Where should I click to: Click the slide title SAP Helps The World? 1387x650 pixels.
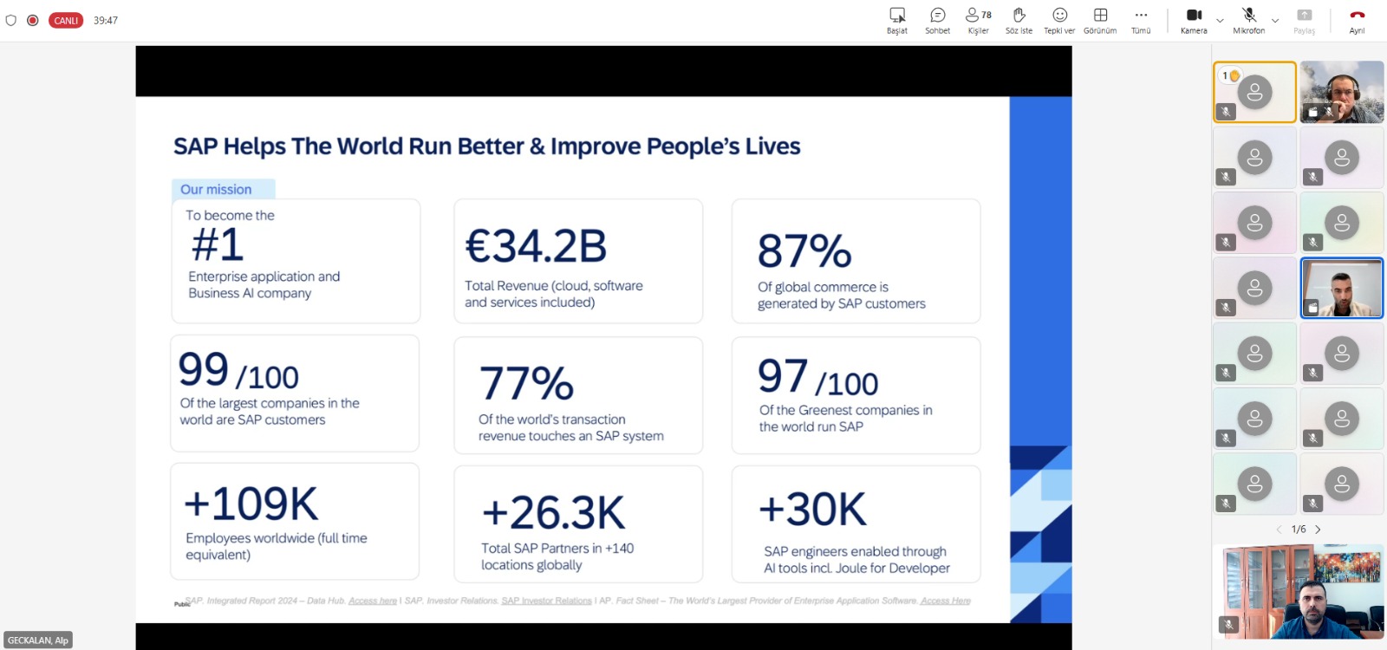pyautogui.click(x=486, y=146)
